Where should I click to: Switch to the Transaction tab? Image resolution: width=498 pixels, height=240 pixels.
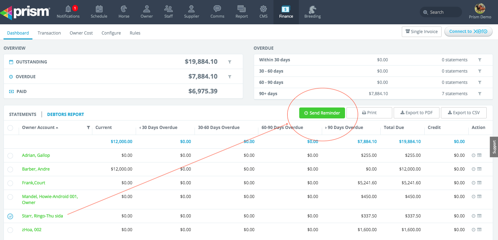(x=49, y=33)
